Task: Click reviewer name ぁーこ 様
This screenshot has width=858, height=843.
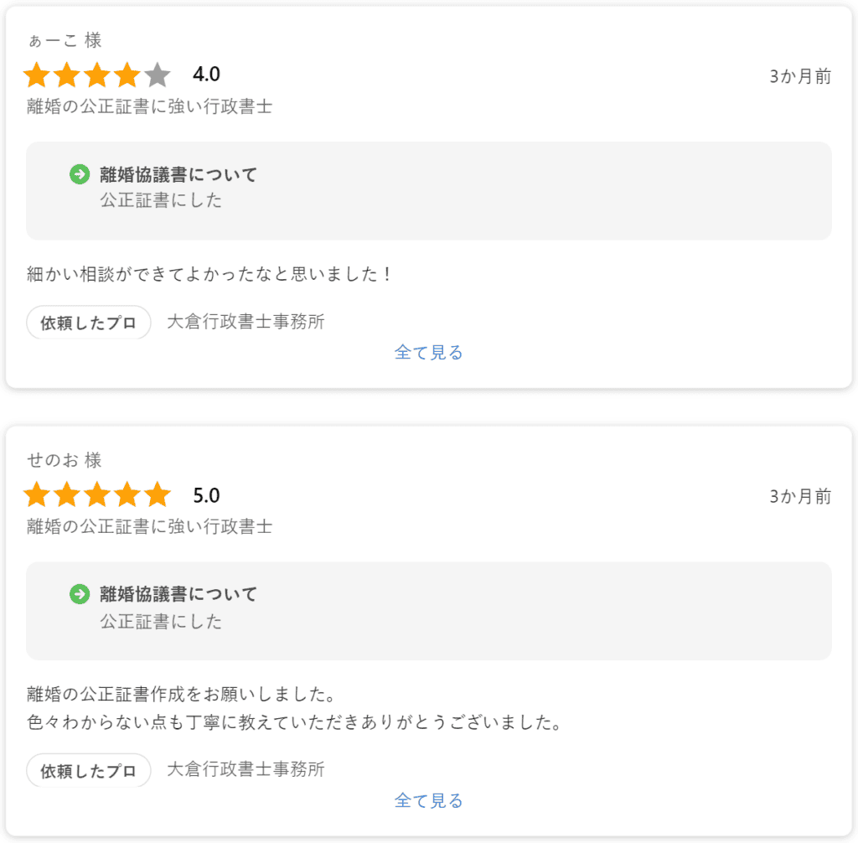Action: pyautogui.click(x=65, y=40)
